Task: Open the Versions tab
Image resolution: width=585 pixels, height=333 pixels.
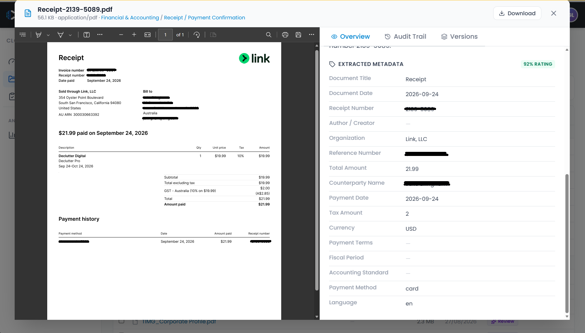Action: pos(459,37)
